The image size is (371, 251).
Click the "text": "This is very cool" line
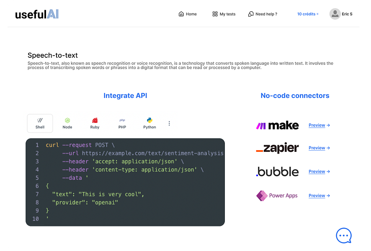click(98, 194)
